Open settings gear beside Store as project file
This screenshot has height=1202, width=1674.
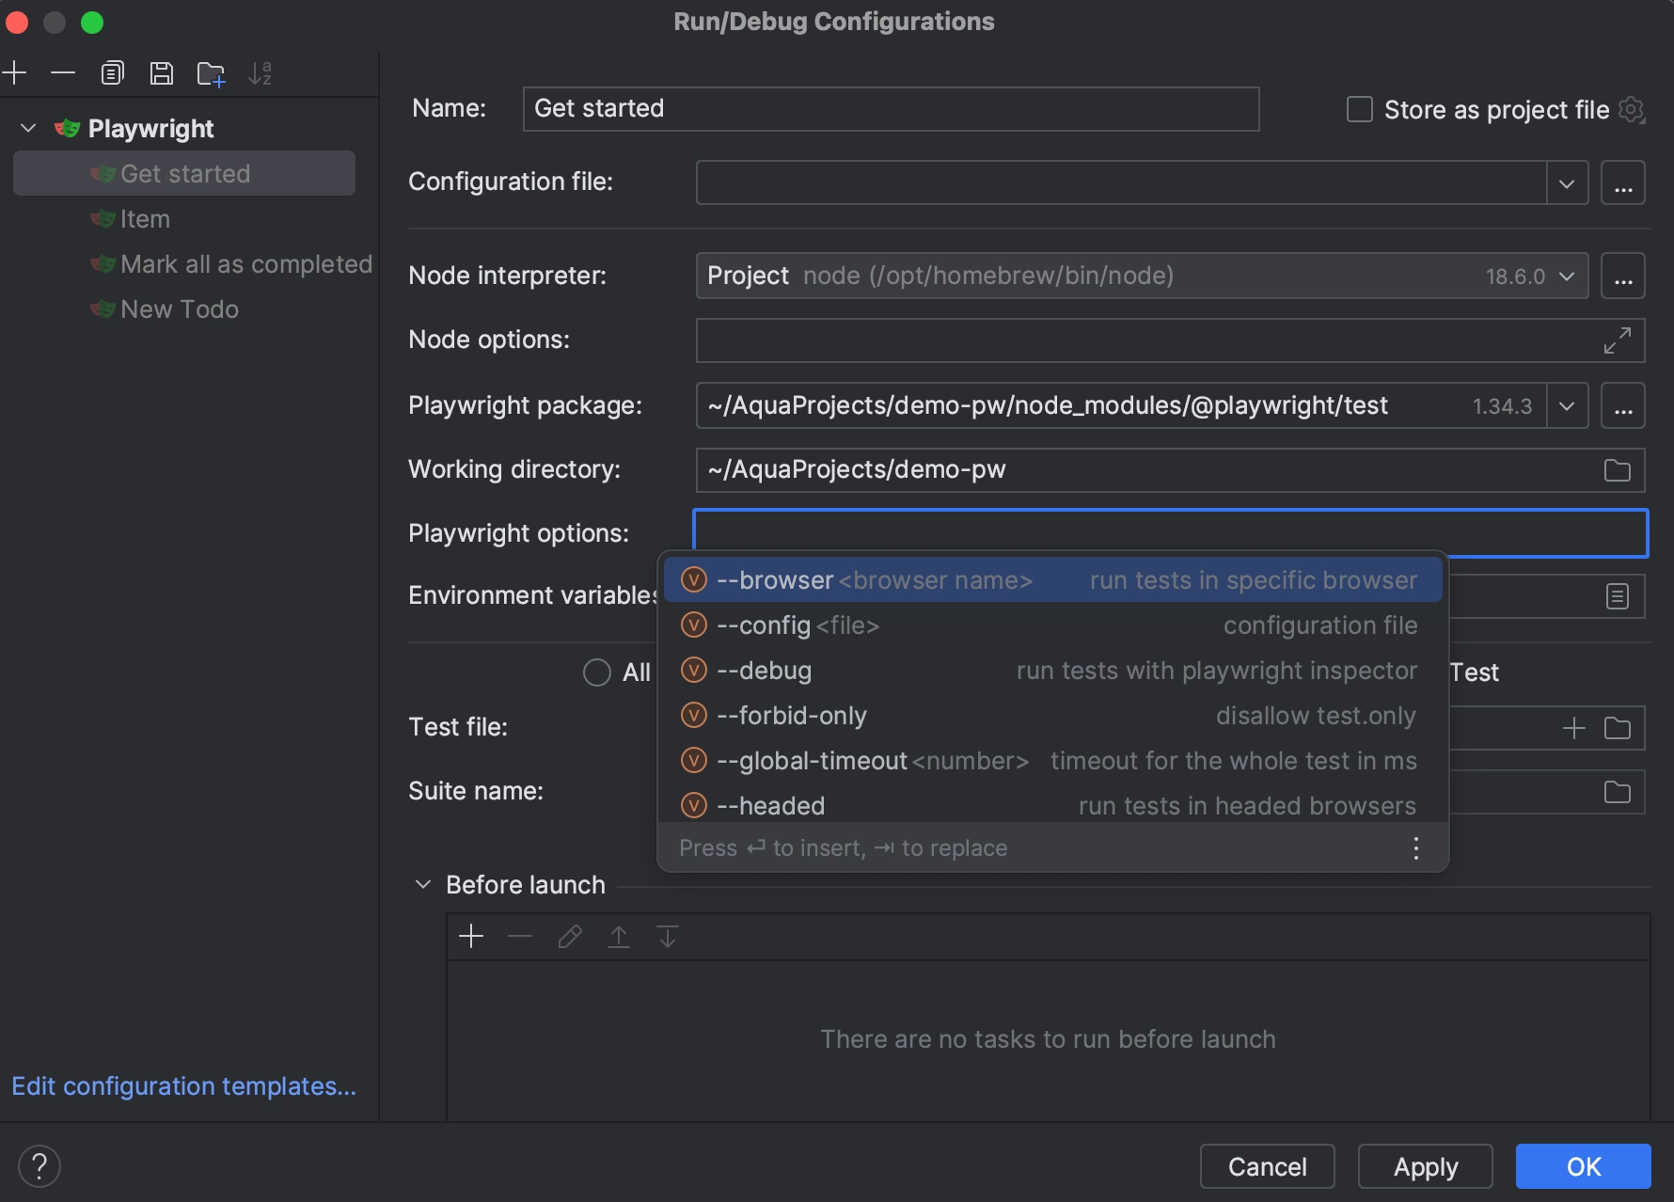(x=1632, y=109)
